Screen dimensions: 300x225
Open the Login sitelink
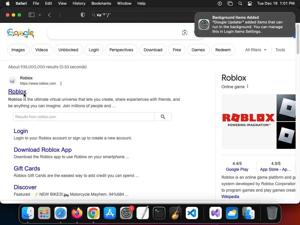(x=21, y=131)
